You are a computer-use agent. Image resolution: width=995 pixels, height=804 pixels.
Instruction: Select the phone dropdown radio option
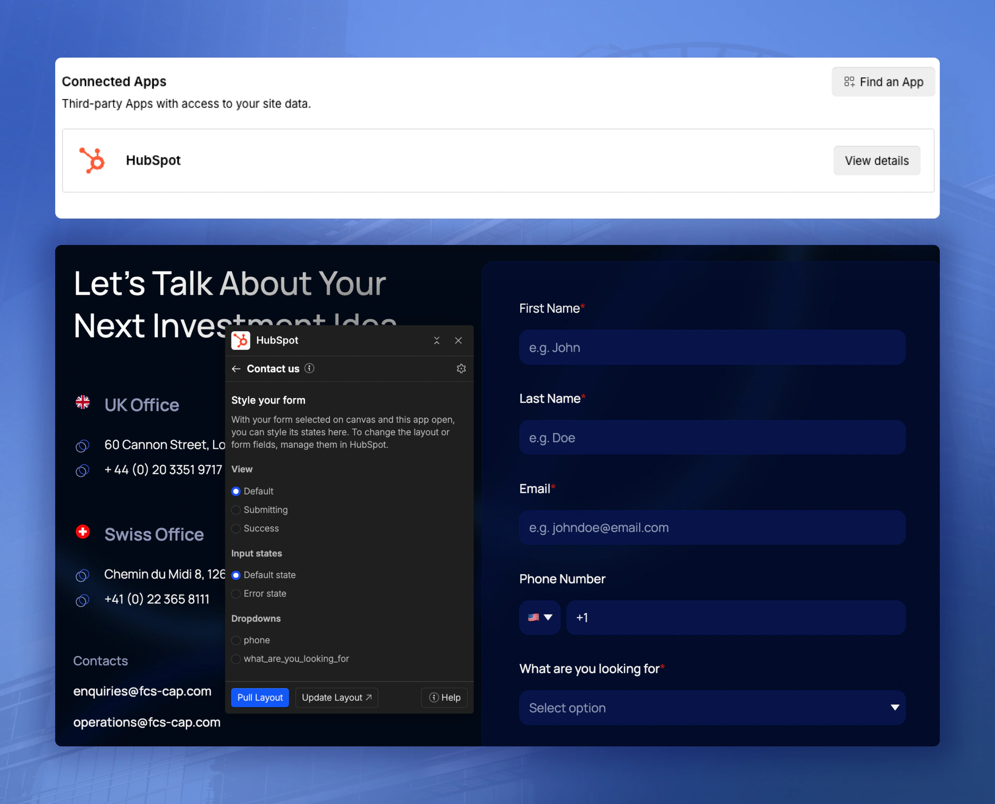coord(236,640)
